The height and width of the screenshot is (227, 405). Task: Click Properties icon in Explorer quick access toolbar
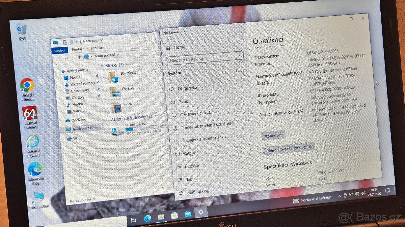pyautogui.click(x=65, y=42)
